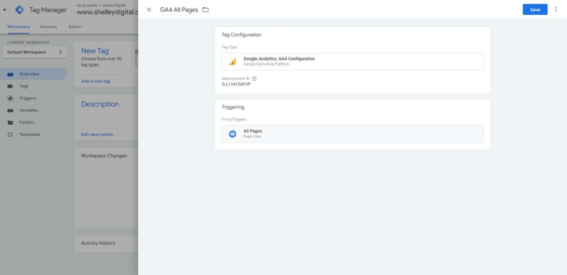Click the Triggering section heading
The width and height of the screenshot is (567, 275).
[233, 107]
